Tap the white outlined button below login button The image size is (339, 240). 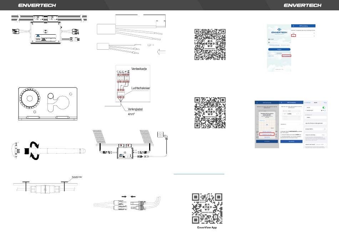279,53
